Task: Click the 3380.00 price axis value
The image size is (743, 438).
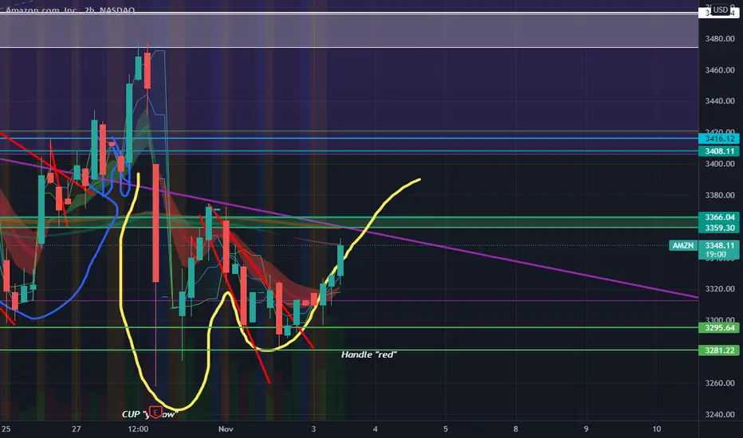Action: 719,195
